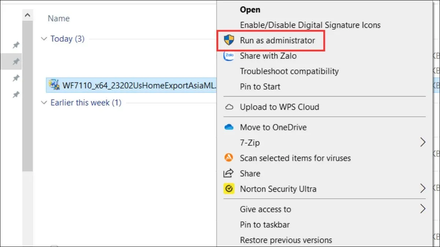
Task: Click the Share icon in the context menu
Action: coord(228,173)
